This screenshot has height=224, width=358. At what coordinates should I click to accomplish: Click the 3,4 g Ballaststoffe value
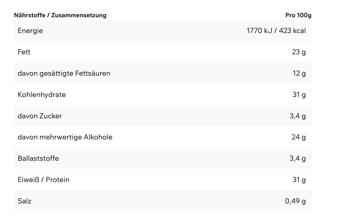pos(297,158)
